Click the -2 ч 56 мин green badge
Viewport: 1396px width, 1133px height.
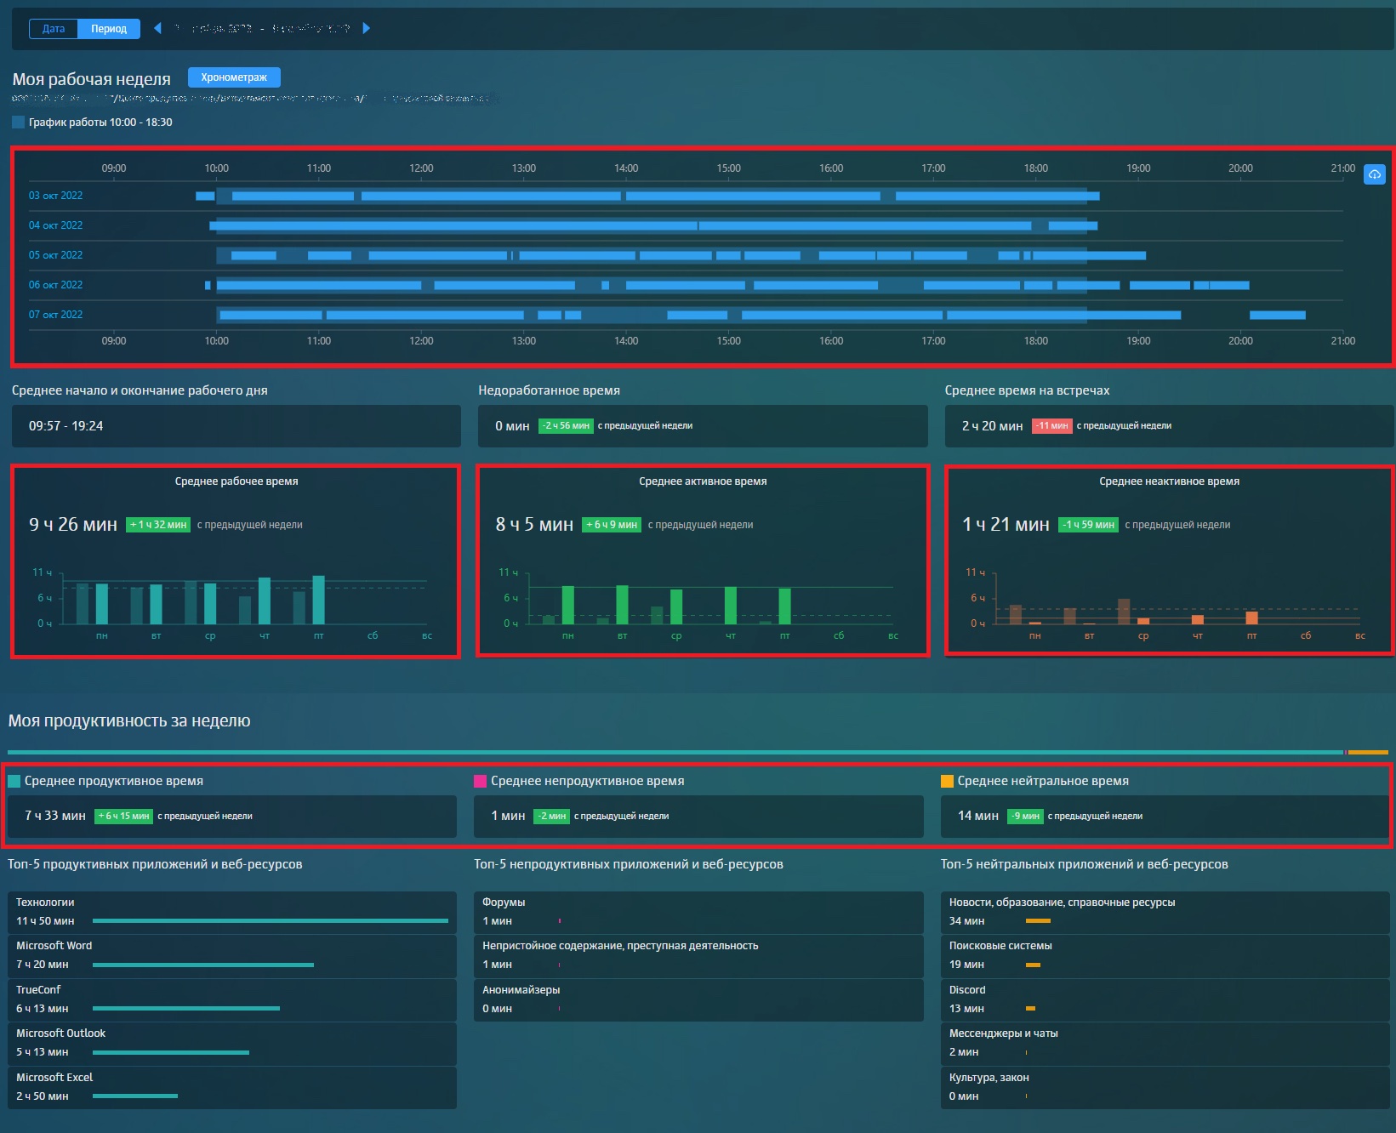(566, 426)
